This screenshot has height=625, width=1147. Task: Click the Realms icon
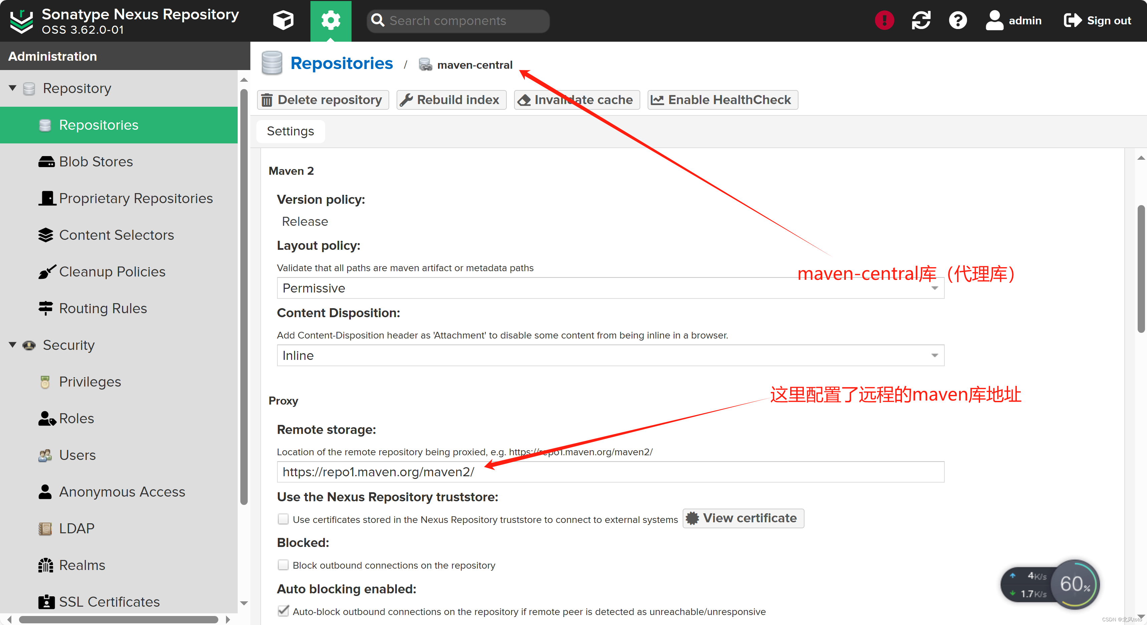click(x=45, y=565)
